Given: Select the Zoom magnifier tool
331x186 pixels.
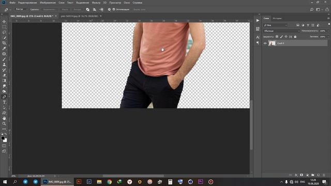Looking at the screenshot, I should [4, 124].
